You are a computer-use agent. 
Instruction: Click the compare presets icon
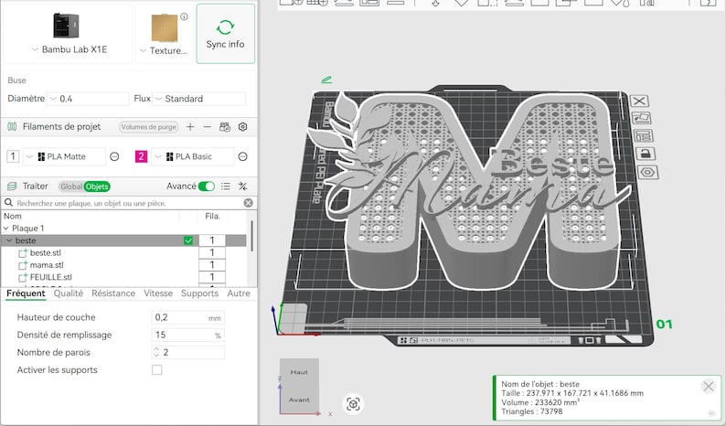point(242,186)
